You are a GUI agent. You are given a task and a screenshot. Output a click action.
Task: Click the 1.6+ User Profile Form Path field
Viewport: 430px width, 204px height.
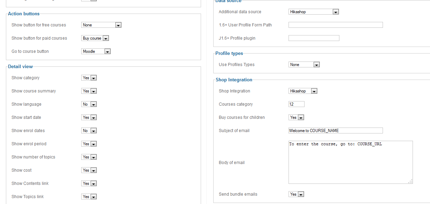coord(336,25)
